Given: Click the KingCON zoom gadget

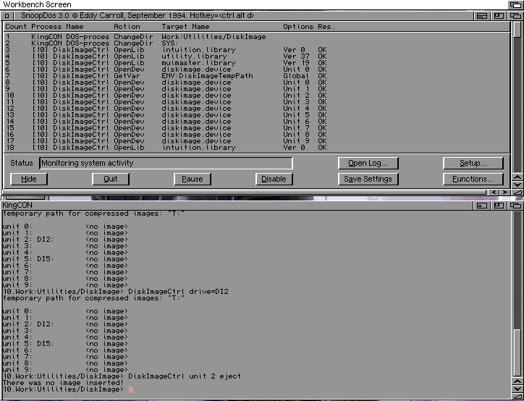Looking at the screenshot, I should 499,206.
